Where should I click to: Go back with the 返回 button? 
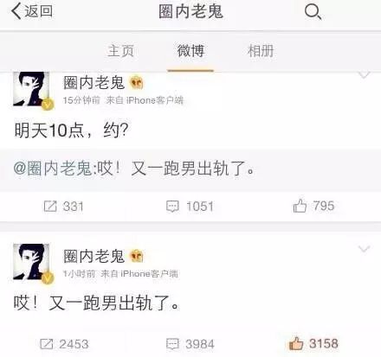(x=32, y=11)
